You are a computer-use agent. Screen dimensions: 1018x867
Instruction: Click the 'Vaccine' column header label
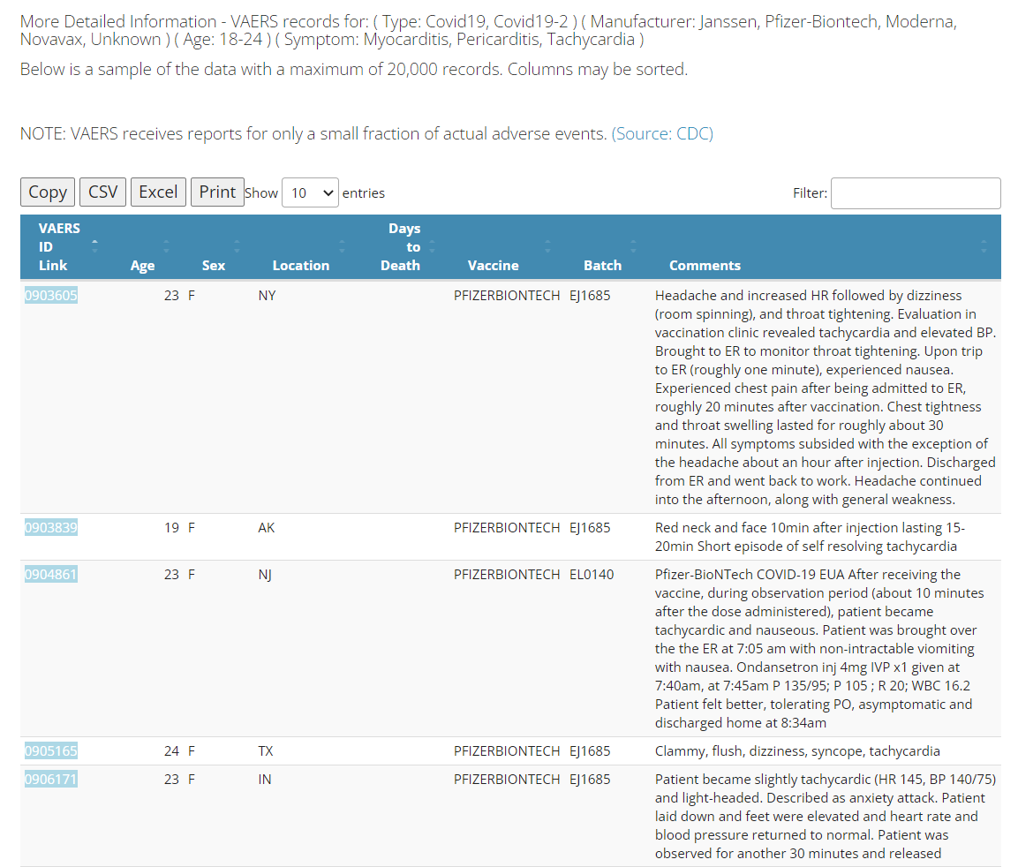tap(493, 266)
